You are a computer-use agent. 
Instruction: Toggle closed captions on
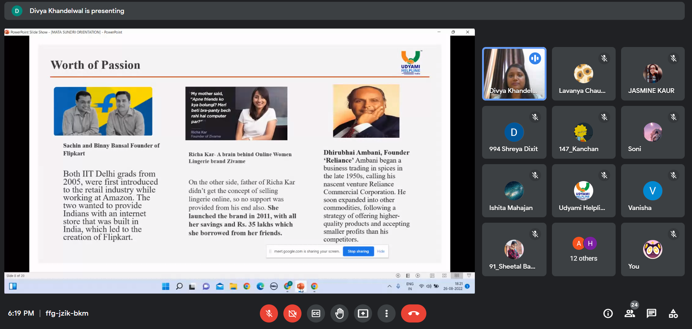tap(316, 313)
